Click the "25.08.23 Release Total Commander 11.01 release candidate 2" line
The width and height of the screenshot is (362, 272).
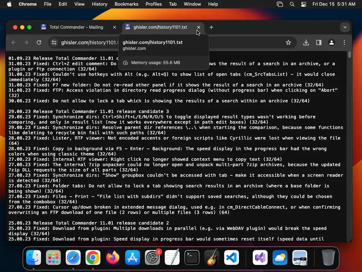pyautogui.click(x=89, y=223)
